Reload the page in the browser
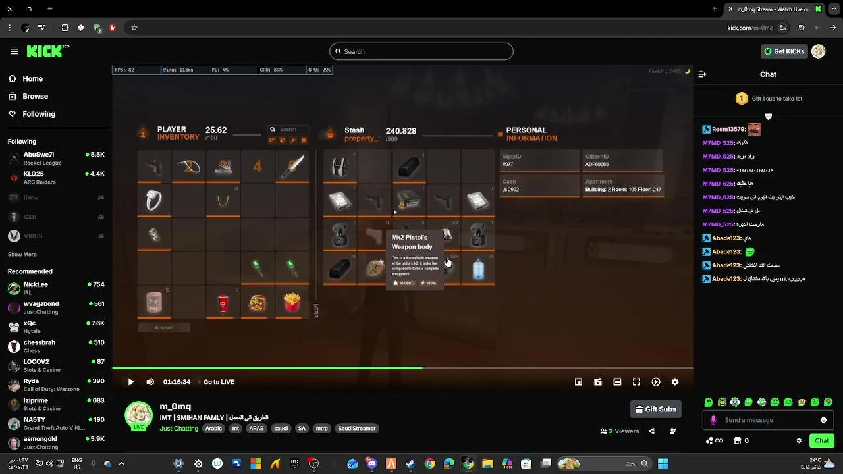Viewport: 843px width, 474px height. point(802,28)
